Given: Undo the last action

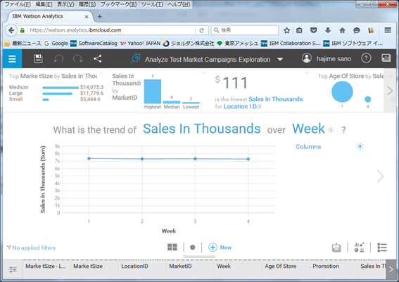Looking at the screenshot, I should point(58,59).
